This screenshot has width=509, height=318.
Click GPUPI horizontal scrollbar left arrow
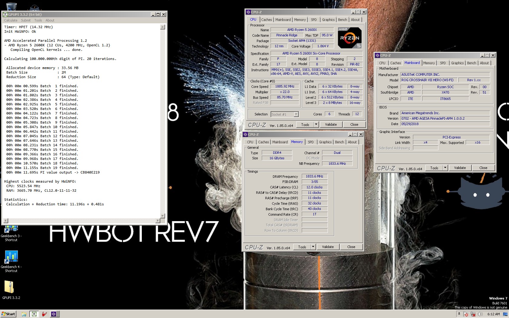(5, 221)
